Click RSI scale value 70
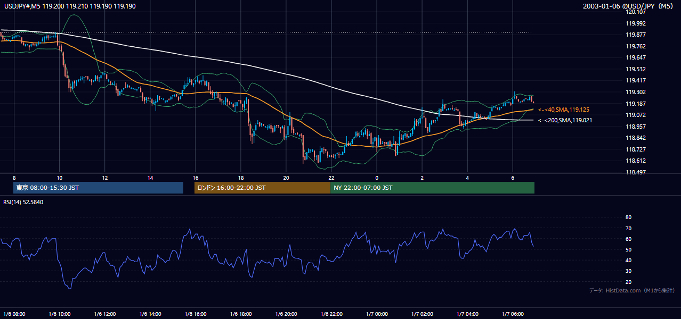Screen dimensions: 681x319 pos(628,228)
